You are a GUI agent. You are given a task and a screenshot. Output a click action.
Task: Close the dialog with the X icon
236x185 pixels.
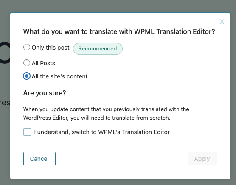[x=222, y=22]
